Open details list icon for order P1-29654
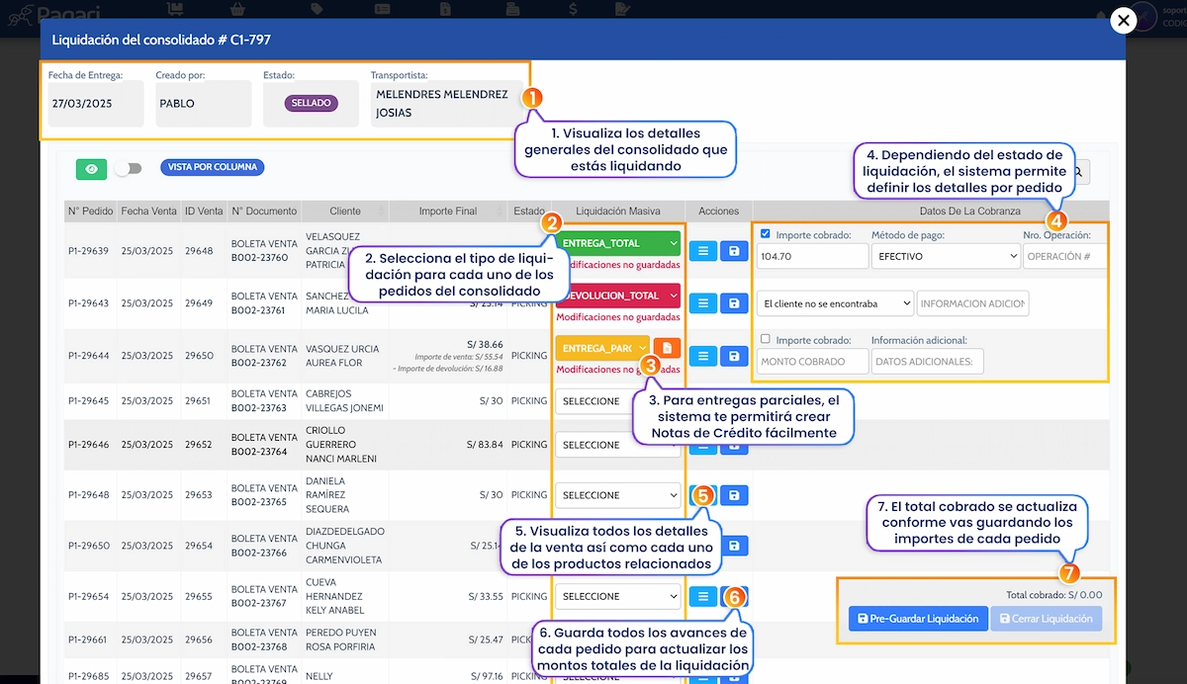 coord(701,596)
